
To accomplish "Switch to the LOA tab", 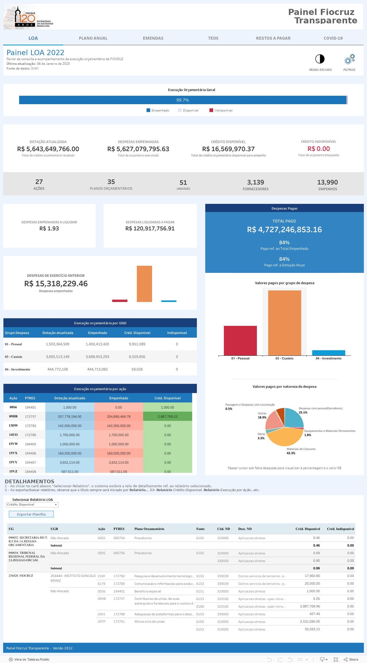I will (33, 38).
